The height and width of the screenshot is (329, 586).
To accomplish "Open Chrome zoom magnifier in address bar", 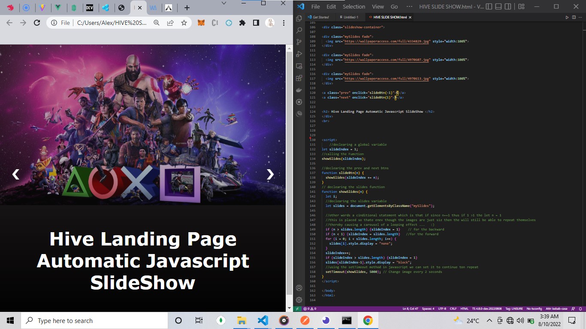I will click(x=157, y=23).
